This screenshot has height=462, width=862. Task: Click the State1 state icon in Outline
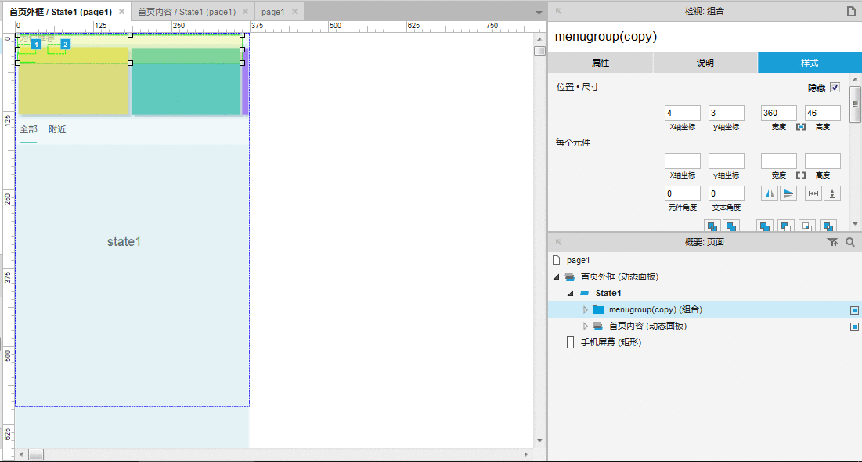coord(584,293)
